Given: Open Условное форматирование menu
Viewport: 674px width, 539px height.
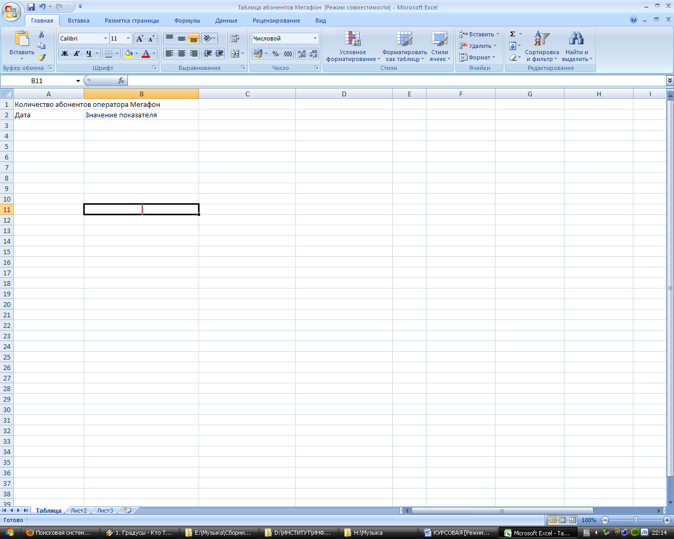Looking at the screenshot, I should click(353, 46).
